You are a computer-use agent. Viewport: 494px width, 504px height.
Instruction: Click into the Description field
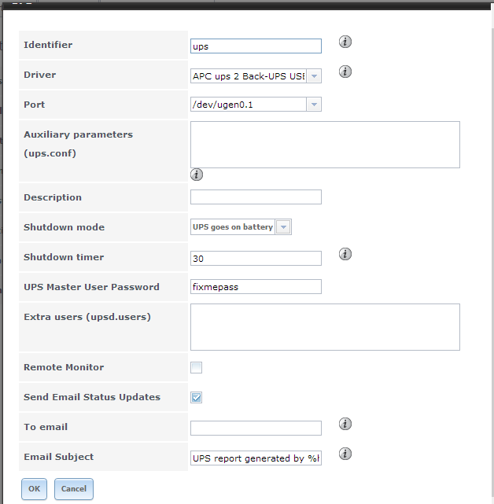[x=256, y=197]
